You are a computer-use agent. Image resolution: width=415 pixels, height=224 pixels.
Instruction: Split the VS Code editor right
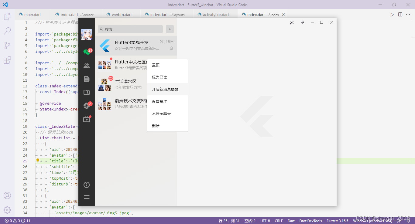click(x=400, y=15)
